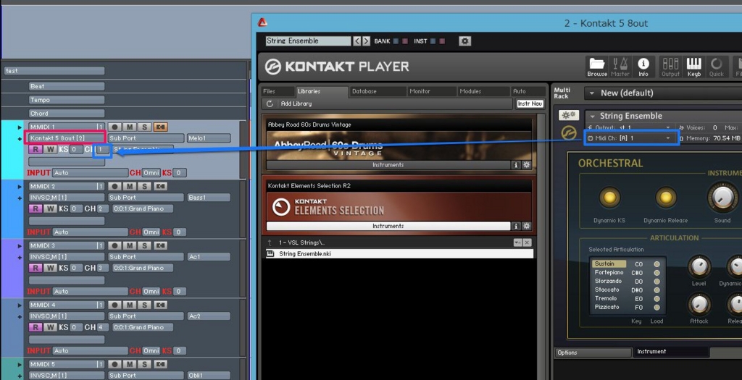Open the Modules tab
This screenshot has width=742, height=380.
click(470, 91)
